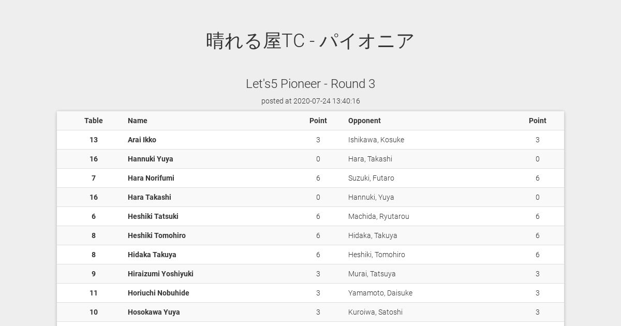This screenshot has height=326, width=621.
Task: Click Hidaka Takuya name cell
Action: tap(152, 255)
